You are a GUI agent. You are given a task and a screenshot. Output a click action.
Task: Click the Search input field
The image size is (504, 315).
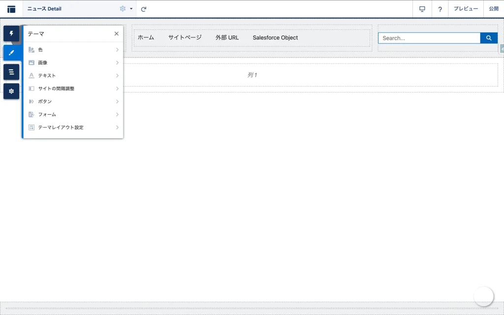[x=429, y=38]
